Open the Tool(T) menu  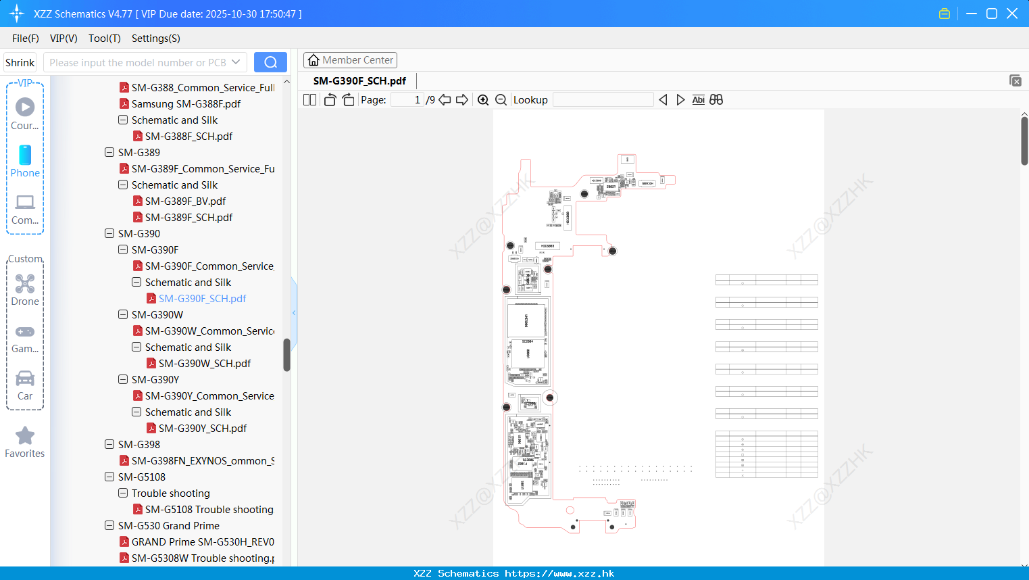[105, 39]
